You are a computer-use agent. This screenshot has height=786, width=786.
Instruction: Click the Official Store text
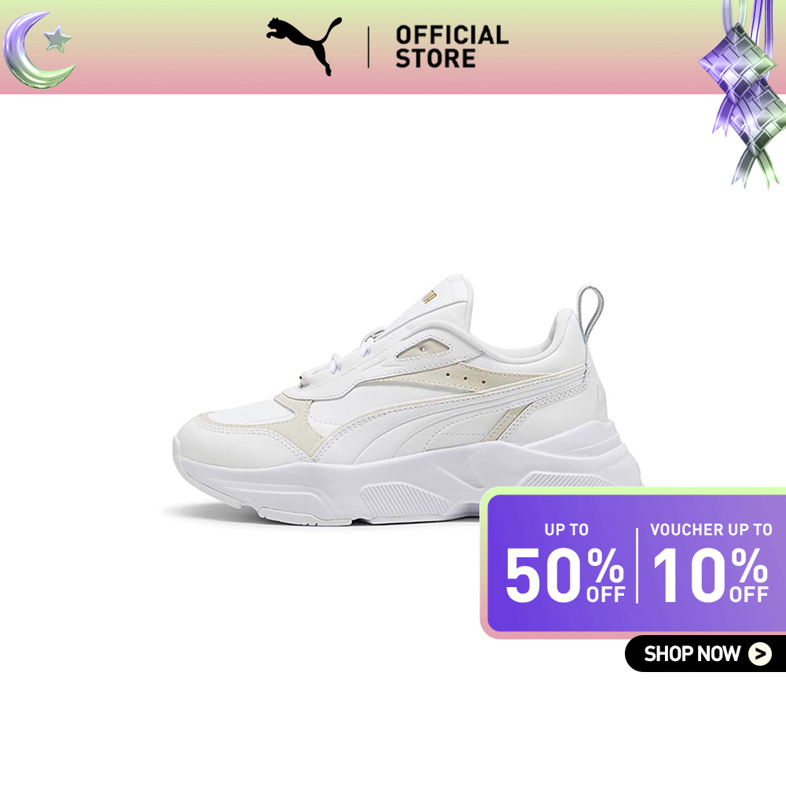pyautogui.click(x=452, y=46)
